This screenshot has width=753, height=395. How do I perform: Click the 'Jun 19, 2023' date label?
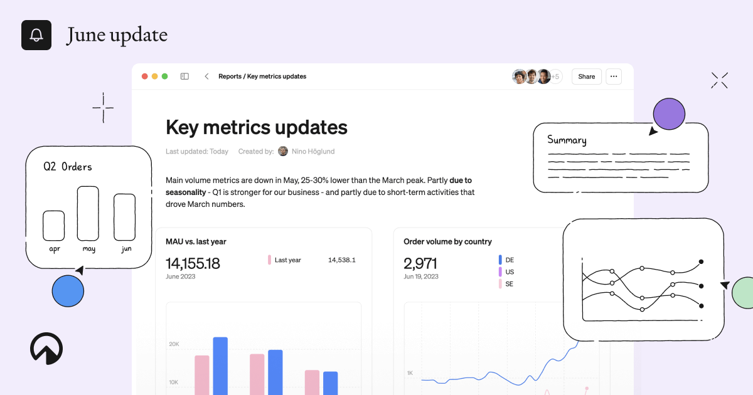pyautogui.click(x=421, y=276)
